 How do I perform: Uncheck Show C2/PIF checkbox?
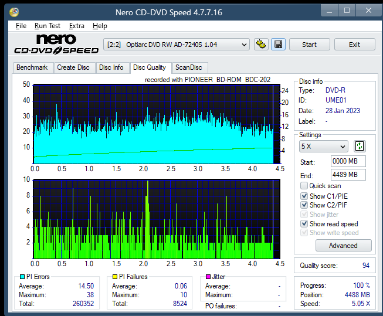click(x=304, y=205)
